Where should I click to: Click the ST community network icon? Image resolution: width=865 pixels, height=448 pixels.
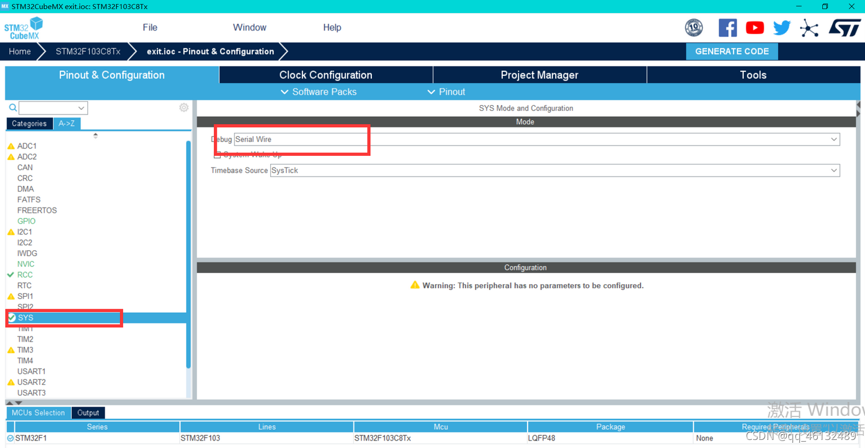(x=809, y=28)
